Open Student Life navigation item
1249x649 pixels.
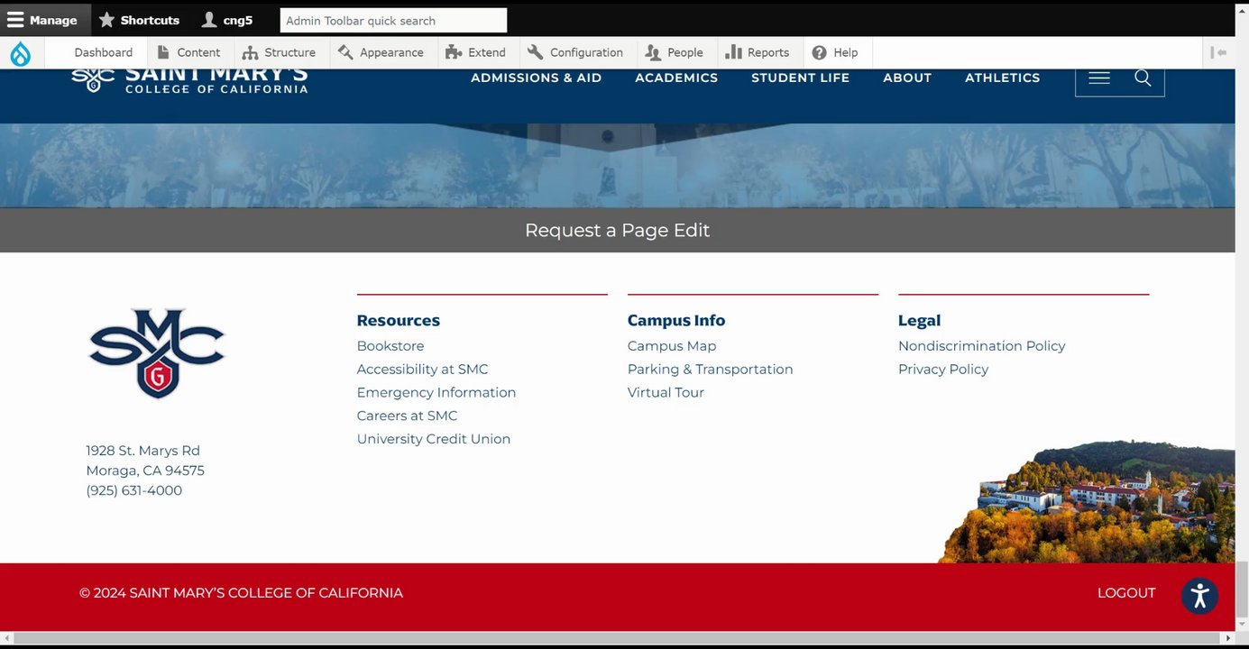click(800, 78)
